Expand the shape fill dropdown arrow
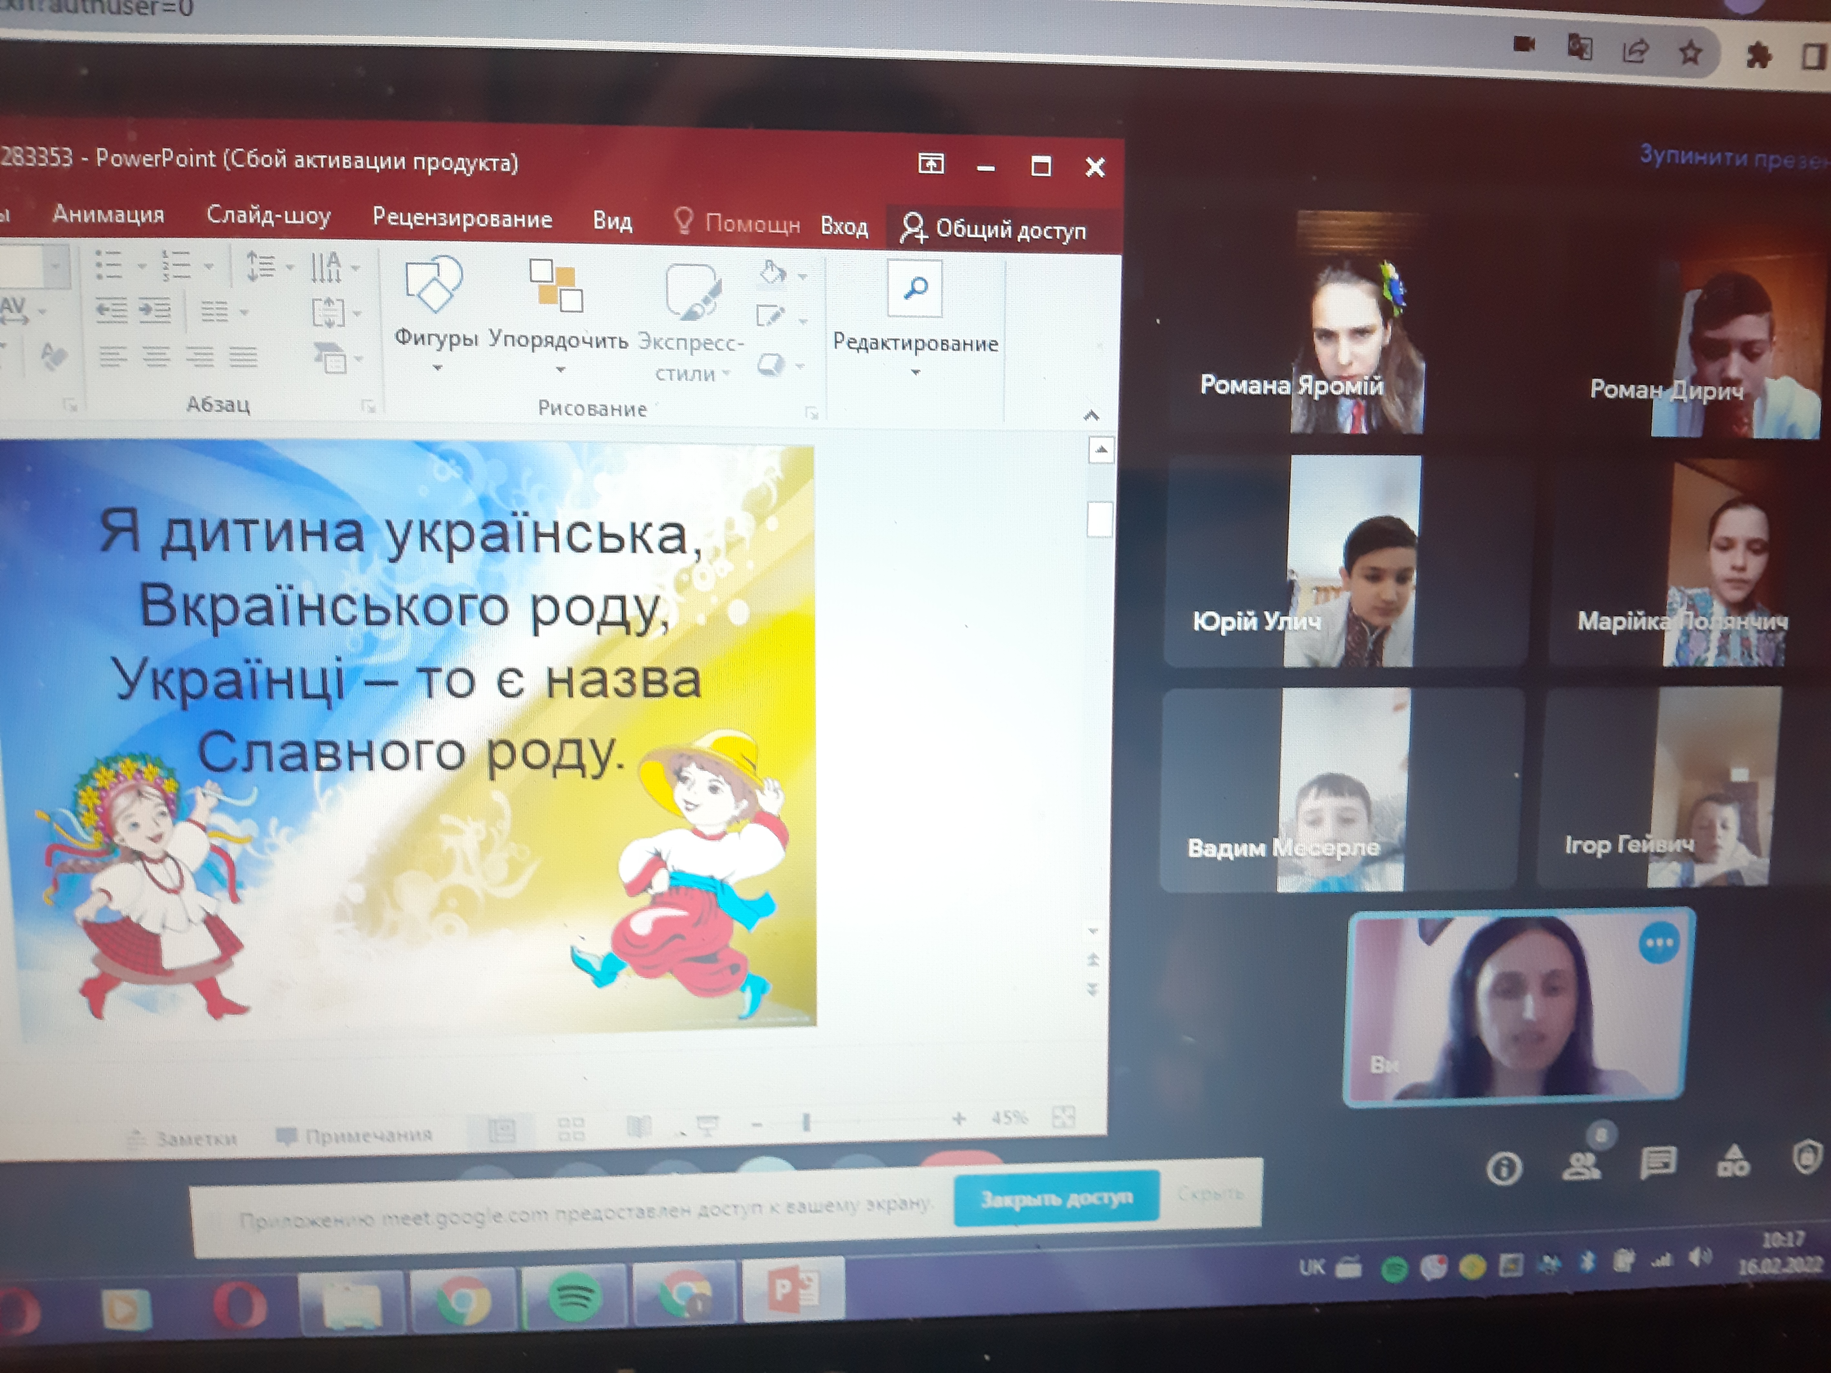 (802, 276)
